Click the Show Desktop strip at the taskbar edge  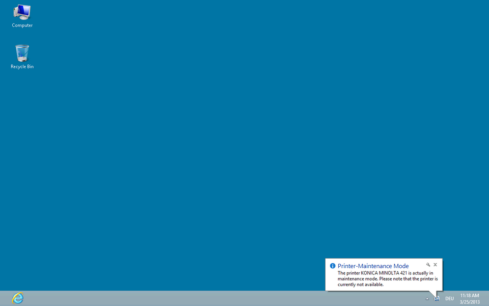point(487,298)
